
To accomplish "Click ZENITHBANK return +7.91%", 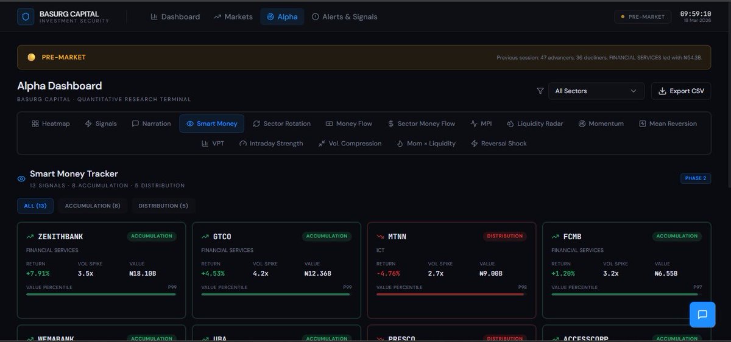I will (38, 273).
